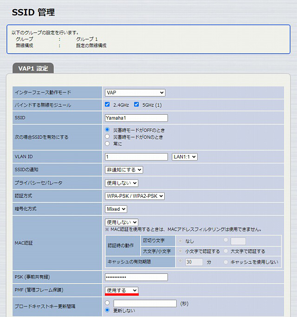Click the キャッシュの有効期限 minutes field showing 30
The image size is (297, 317).
point(194,262)
